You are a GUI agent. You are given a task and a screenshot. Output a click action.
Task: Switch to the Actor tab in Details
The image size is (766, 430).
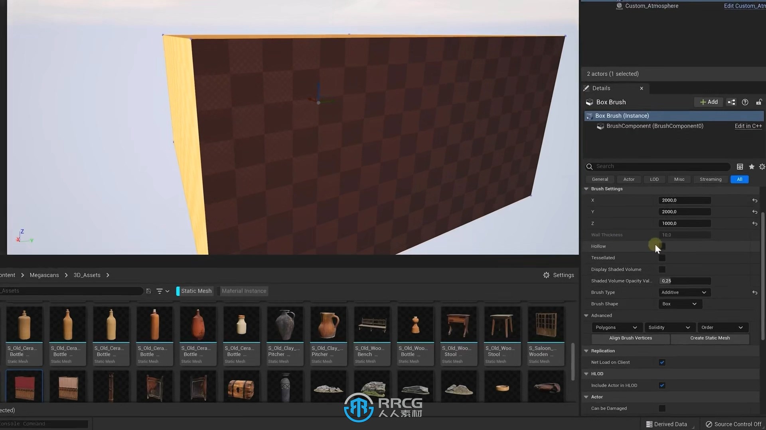[x=629, y=179]
